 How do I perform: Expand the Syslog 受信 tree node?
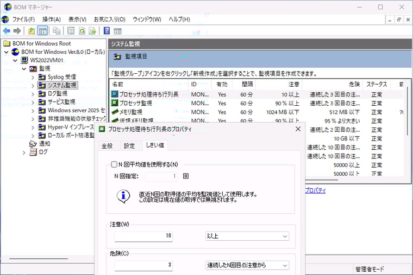(x=33, y=77)
